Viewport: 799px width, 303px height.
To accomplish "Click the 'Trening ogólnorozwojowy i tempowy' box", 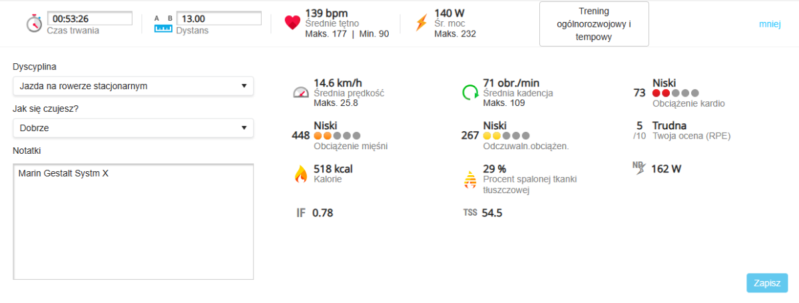I will [x=594, y=25].
